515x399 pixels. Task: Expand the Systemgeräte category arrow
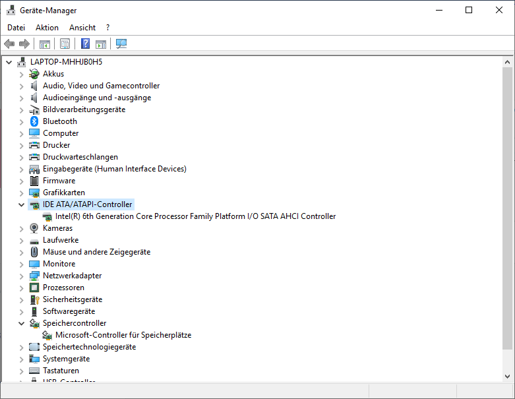(x=21, y=359)
